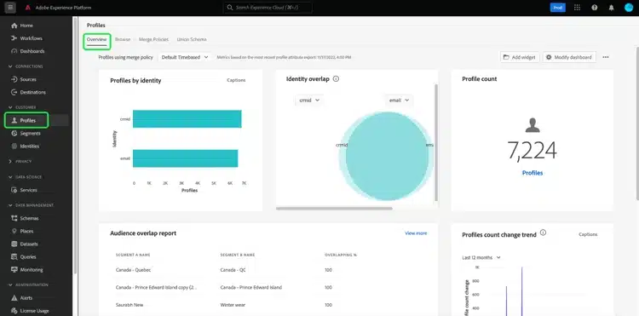Click the Canada - QC segment cell
Viewport: 639px width, 316px height.
(233, 270)
